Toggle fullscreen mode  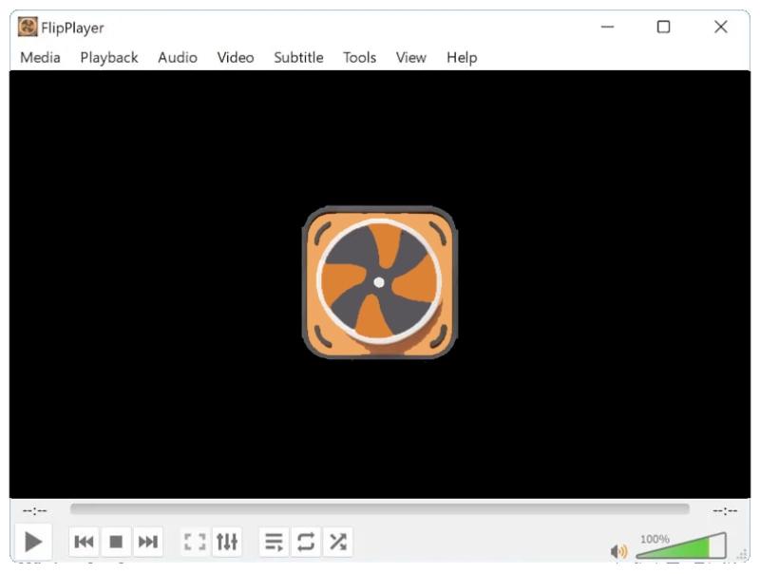click(196, 541)
